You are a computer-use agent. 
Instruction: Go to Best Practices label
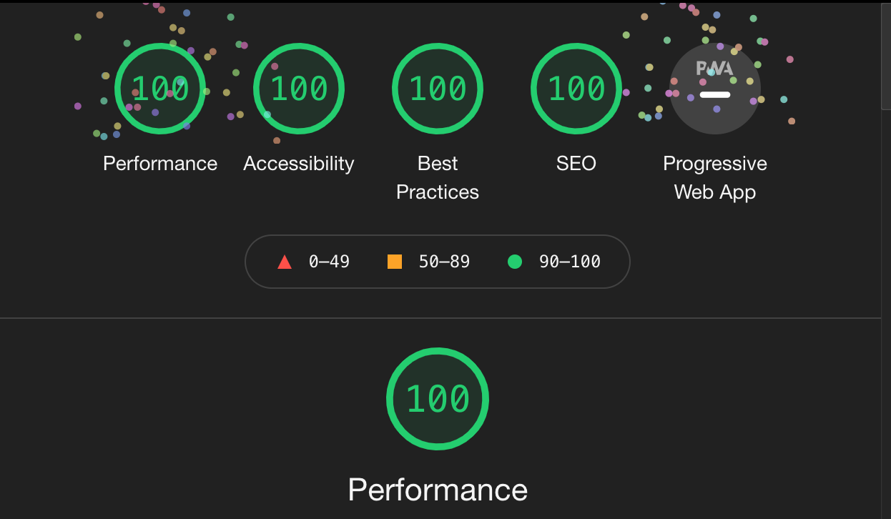pos(438,178)
